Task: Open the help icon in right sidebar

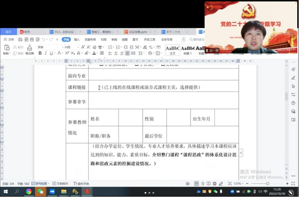Action: point(293,103)
